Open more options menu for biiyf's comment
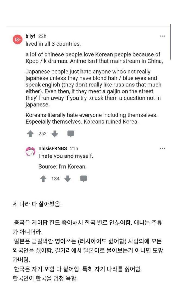174x289 pixels. [x=163, y=36]
